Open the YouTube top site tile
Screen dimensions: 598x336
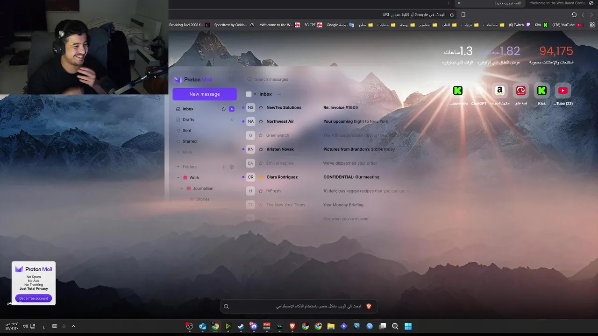tap(562, 91)
